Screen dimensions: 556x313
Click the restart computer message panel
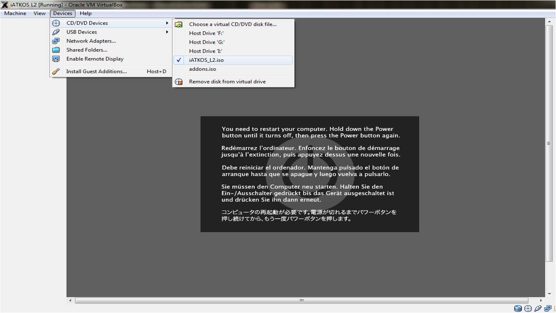point(310,174)
